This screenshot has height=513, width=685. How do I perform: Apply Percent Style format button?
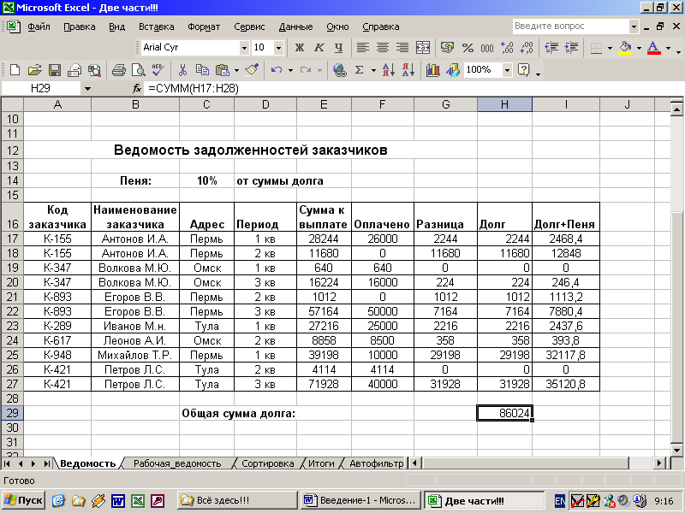click(468, 48)
